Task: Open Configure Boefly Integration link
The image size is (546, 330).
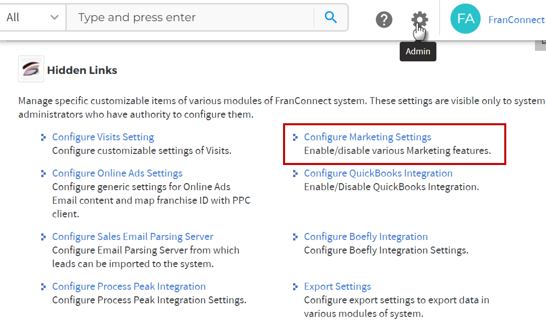Action: pos(366,236)
